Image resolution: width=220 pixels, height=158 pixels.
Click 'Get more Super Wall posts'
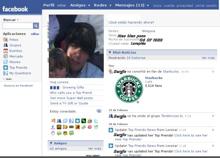71,98
